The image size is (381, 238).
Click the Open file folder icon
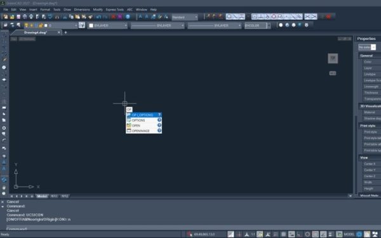(x=12, y=17)
